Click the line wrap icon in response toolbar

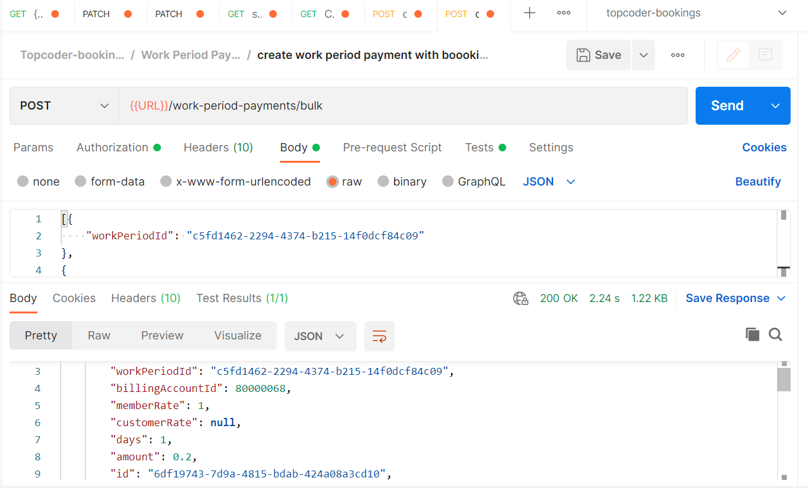[x=379, y=336]
